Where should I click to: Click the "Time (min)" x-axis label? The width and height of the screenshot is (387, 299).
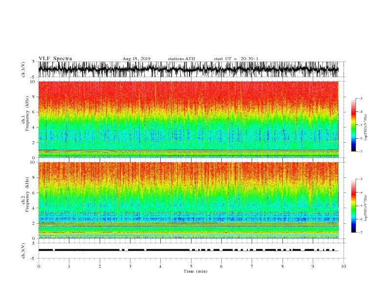tap(195, 271)
